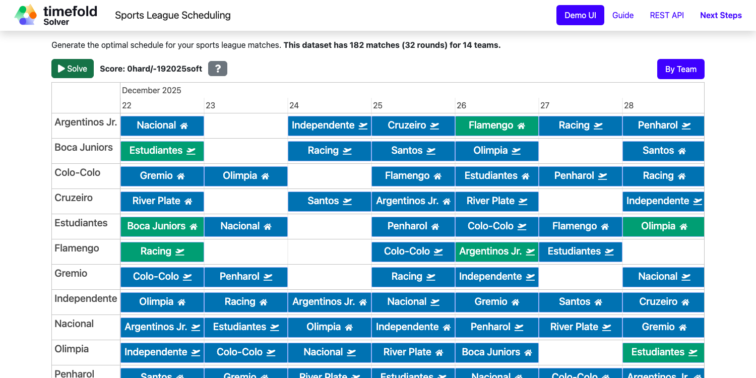
Task: Go to the REST API page
Action: [667, 15]
